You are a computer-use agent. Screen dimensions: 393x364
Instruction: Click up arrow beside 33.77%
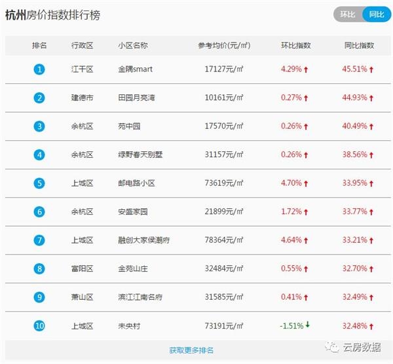point(371,212)
